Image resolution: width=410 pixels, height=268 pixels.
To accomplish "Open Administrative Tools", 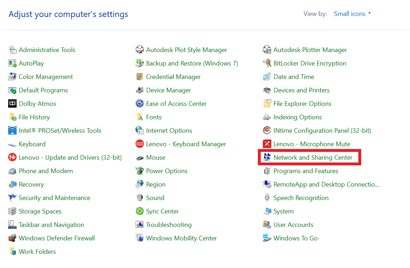I will (x=47, y=50).
